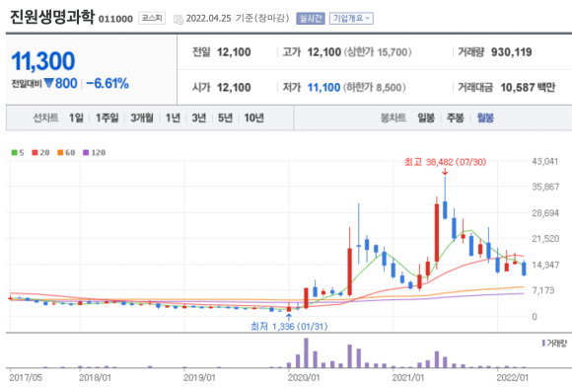Click the purple 120 moving-average legend swatch
This screenshot has height=389, width=572.
tap(86, 153)
